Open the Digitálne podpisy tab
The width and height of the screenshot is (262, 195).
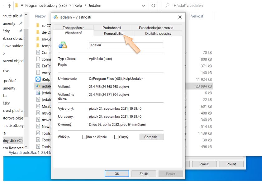pyautogui.click(x=158, y=33)
